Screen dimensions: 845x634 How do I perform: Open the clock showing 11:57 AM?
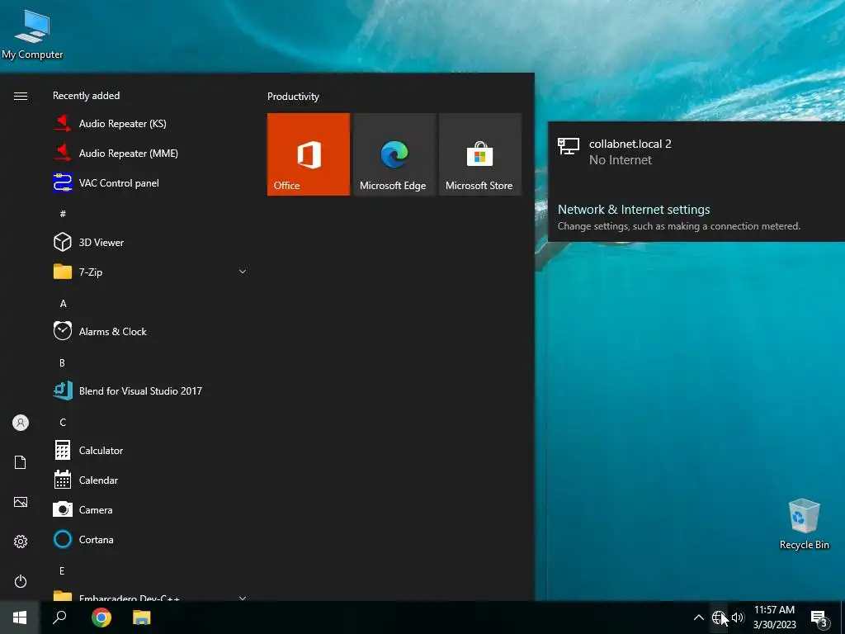(774, 617)
